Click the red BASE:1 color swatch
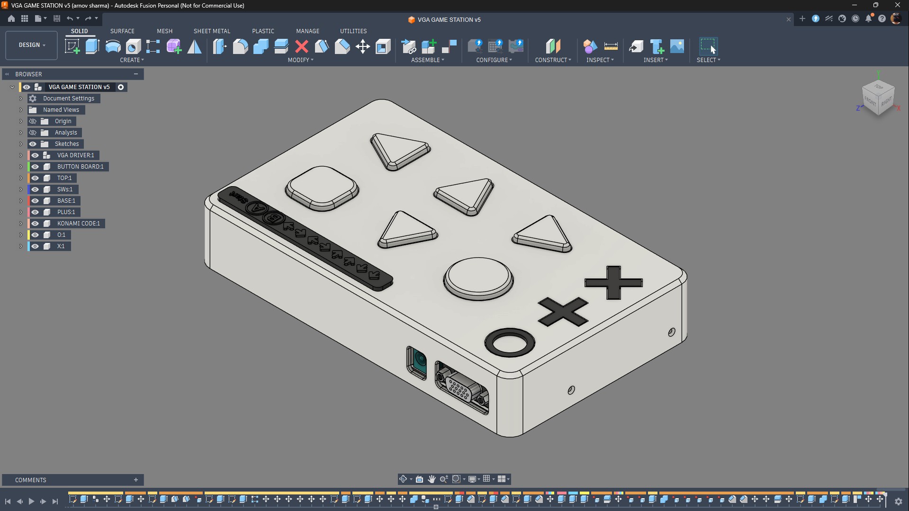This screenshot has height=511, width=909. point(28,201)
